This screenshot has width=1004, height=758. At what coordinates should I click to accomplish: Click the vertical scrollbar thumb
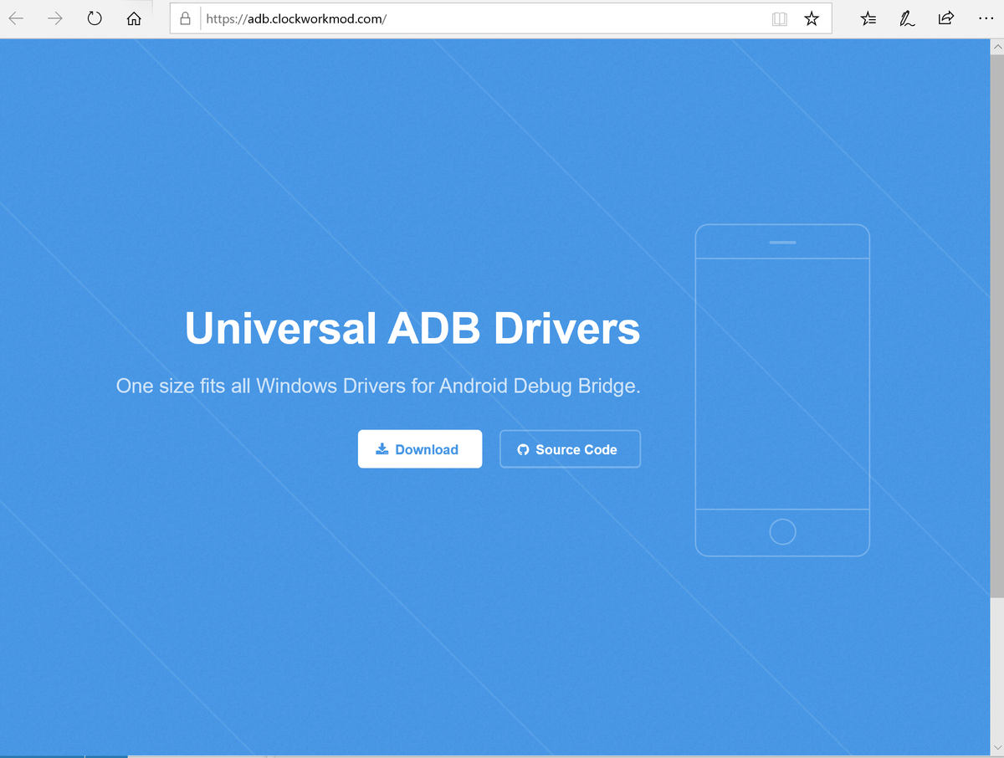pyautogui.click(x=996, y=326)
